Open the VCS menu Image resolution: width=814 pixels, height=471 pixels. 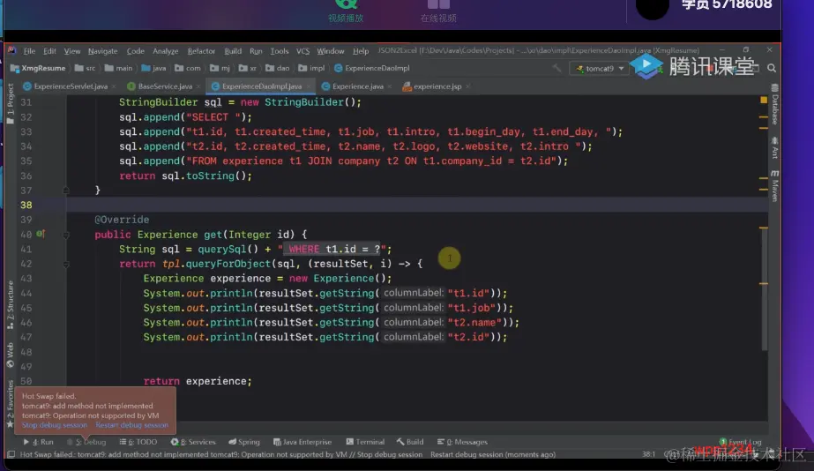click(302, 51)
